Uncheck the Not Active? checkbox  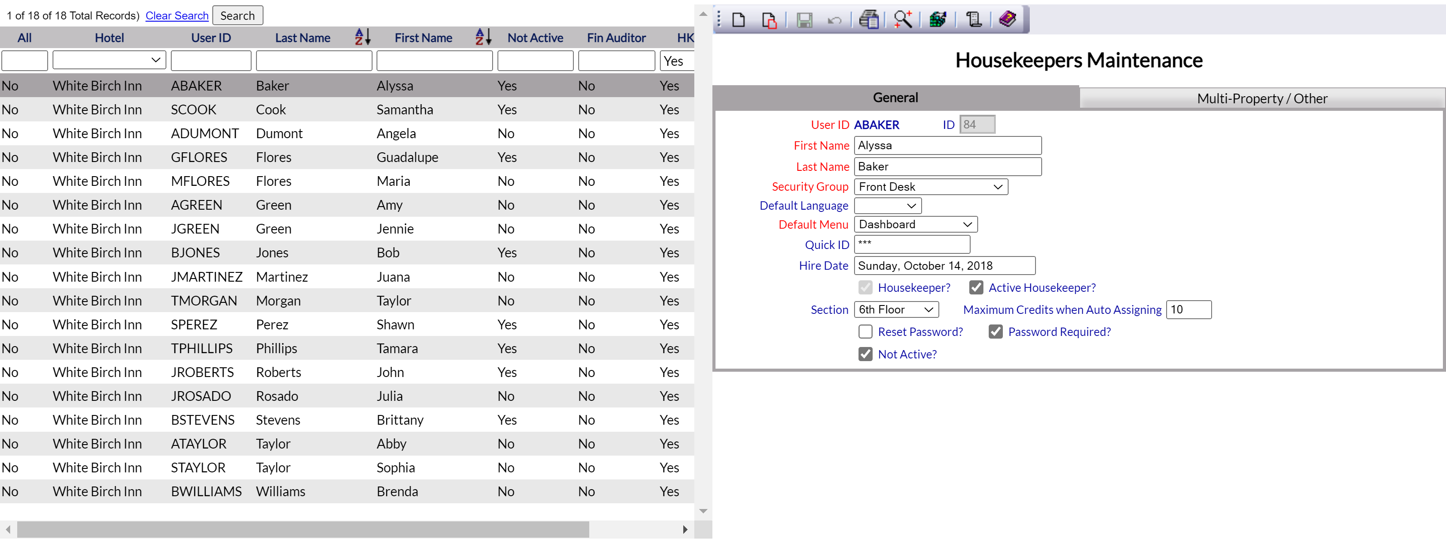point(865,354)
